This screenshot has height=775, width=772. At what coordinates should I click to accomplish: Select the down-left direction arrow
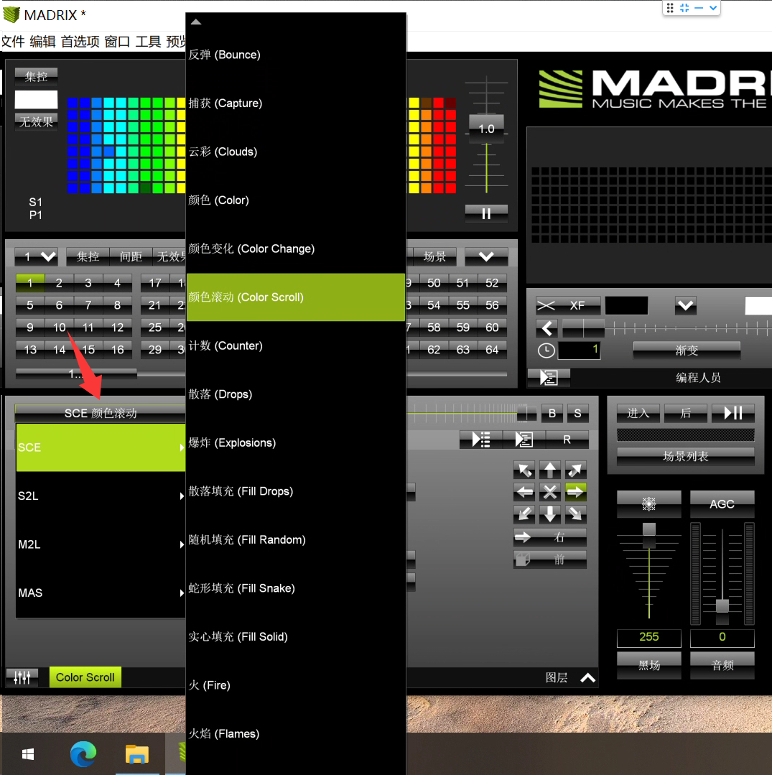[524, 514]
